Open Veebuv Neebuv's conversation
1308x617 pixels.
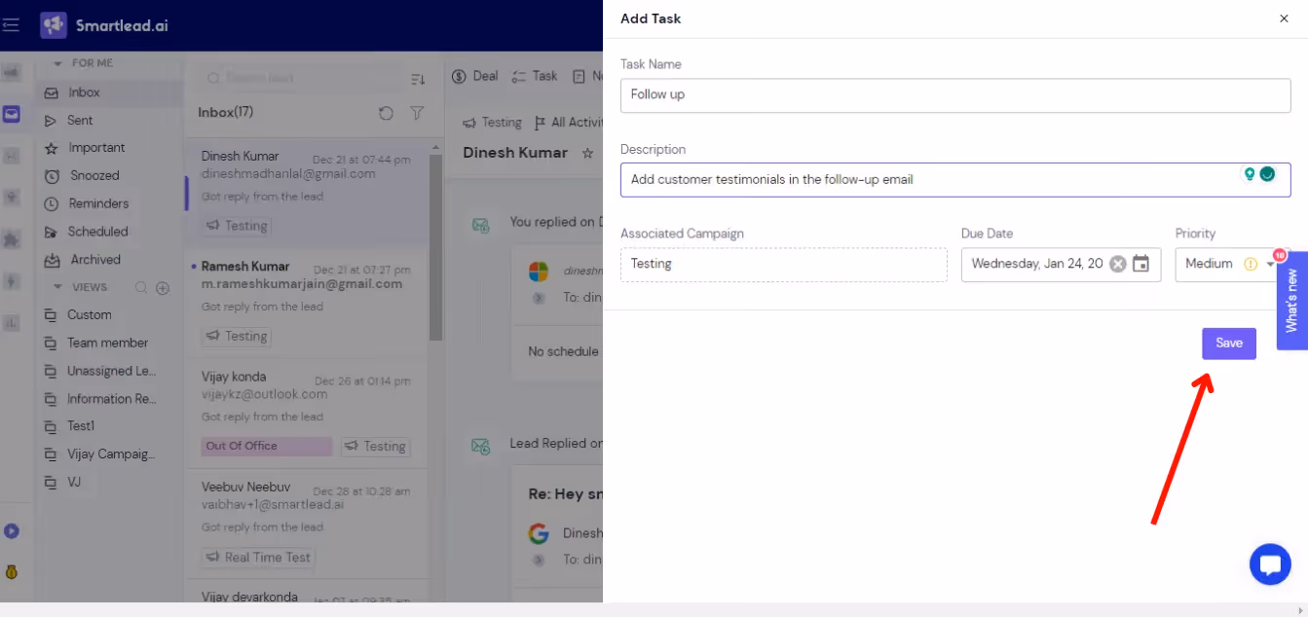[x=306, y=525]
